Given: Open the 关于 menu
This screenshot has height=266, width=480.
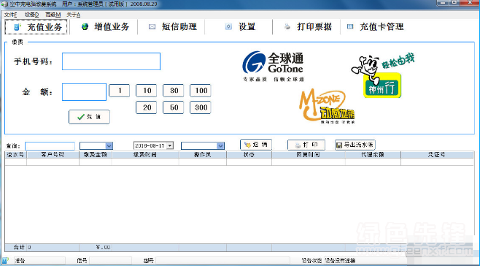Looking at the screenshot, I should pos(74,15).
